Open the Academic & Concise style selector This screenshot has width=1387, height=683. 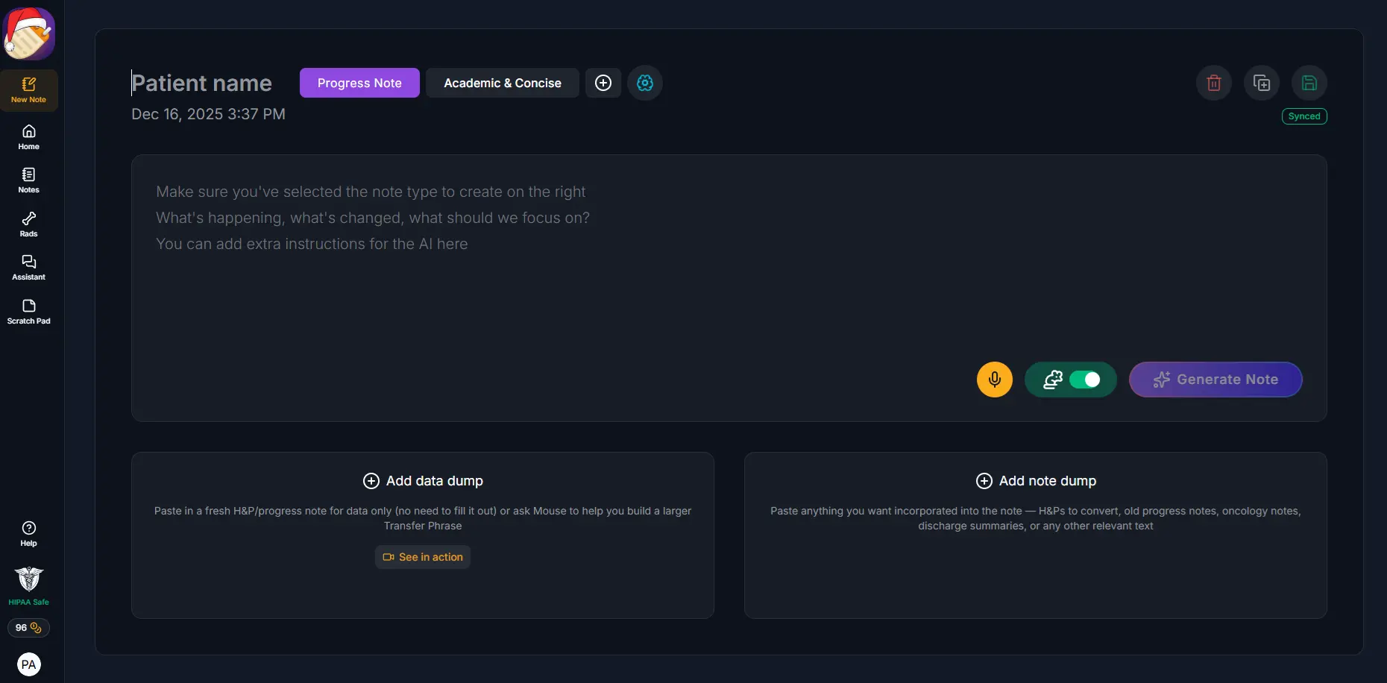coord(501,83)
